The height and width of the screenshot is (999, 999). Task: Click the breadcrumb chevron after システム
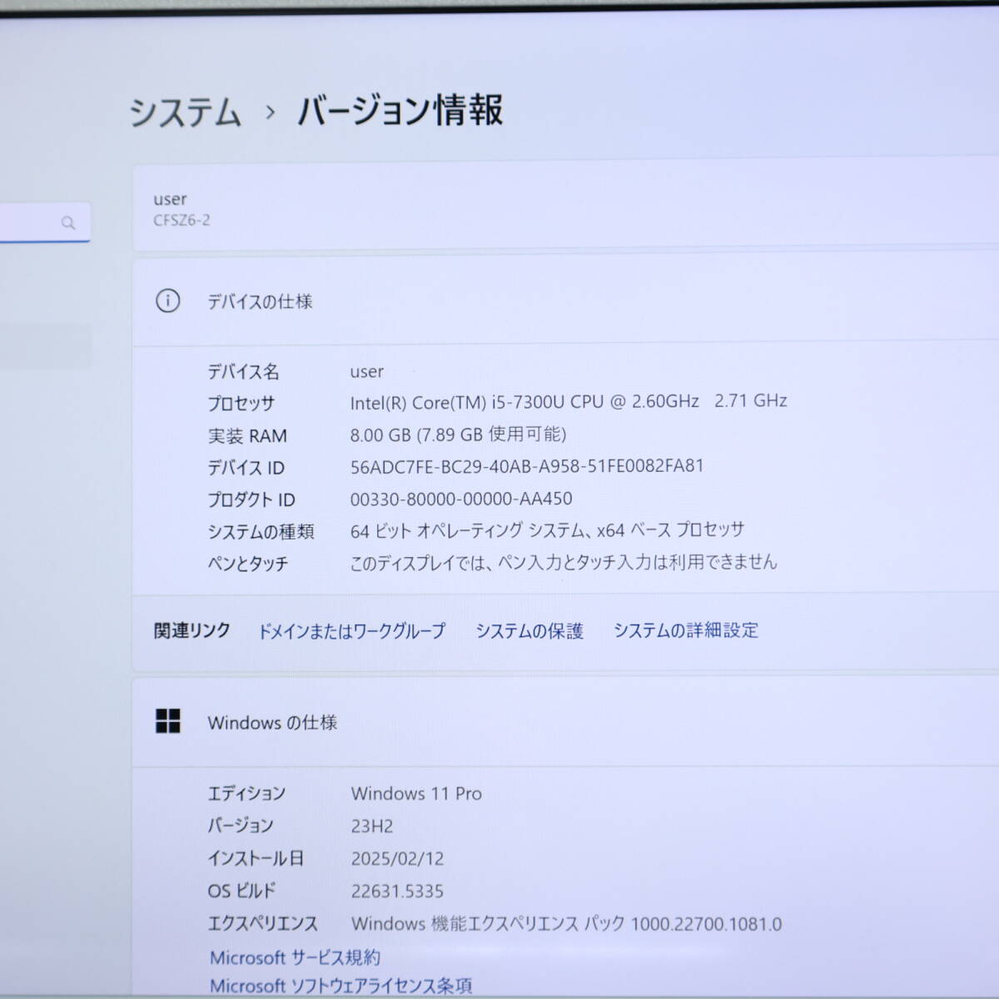tap(270, 112)
